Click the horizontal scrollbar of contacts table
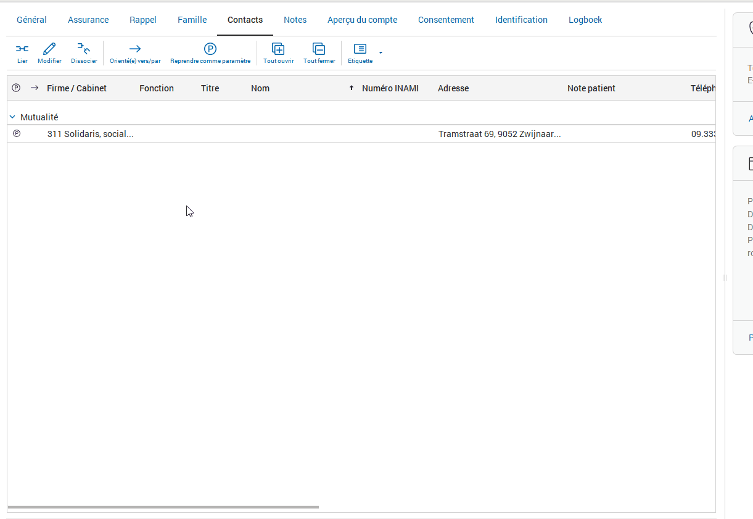This screenshot has height=519, width=753. pyautogui.click(x=163, y=507)
